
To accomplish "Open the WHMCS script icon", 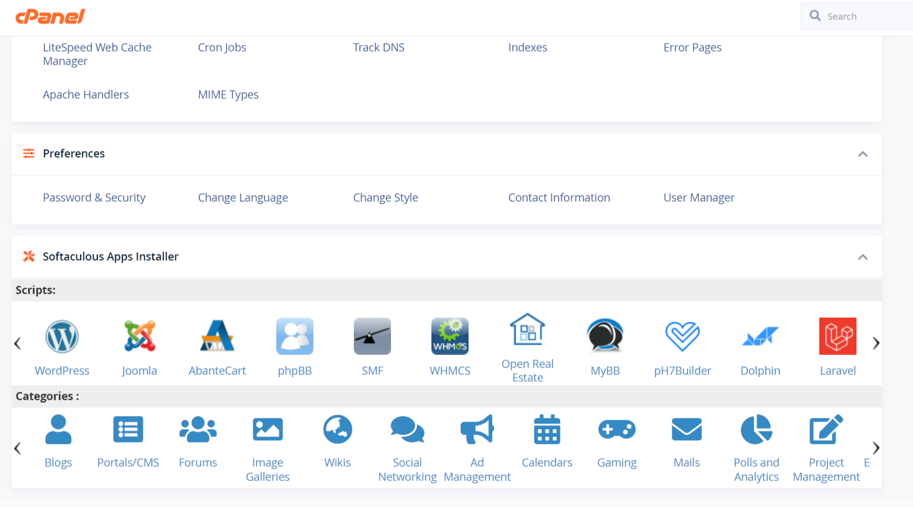I will [x=450, y=336].
